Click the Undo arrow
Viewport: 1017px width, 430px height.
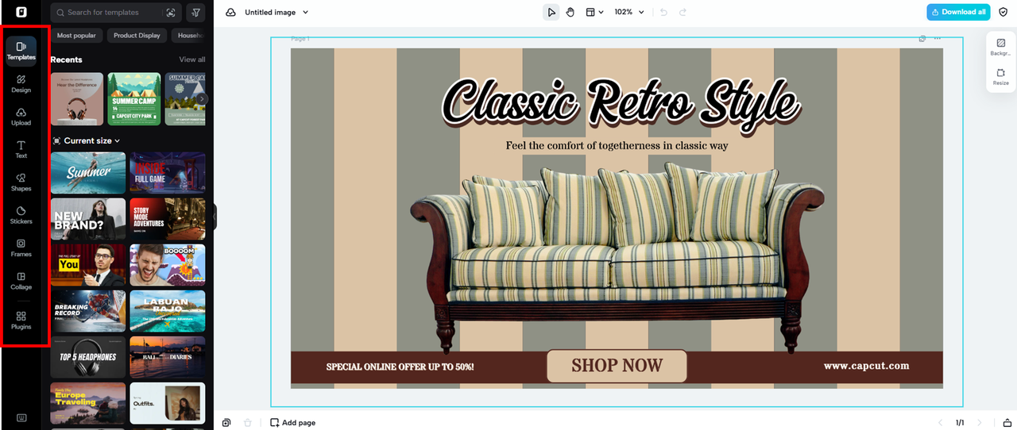(x=663, y=12)
